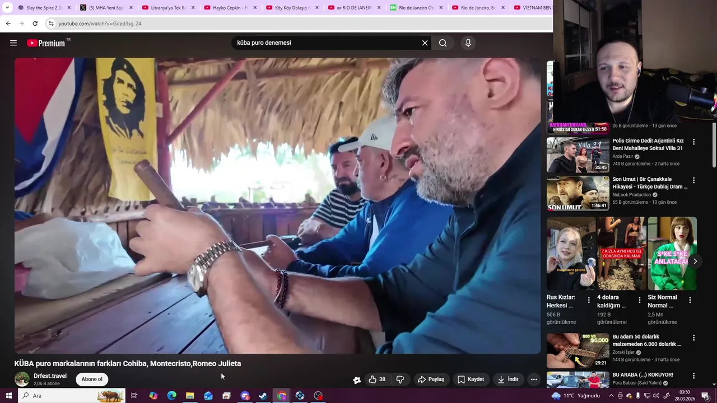Viewport: 717px width, 403px height.
Task: Launch Copilot from the taskbar
Action: click(x=153, y=396)
